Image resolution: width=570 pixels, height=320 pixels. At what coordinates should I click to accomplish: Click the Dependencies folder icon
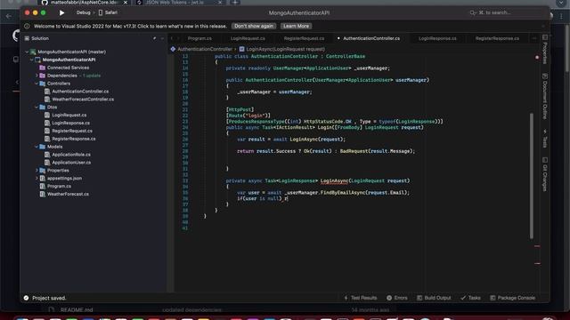[42, 76]
